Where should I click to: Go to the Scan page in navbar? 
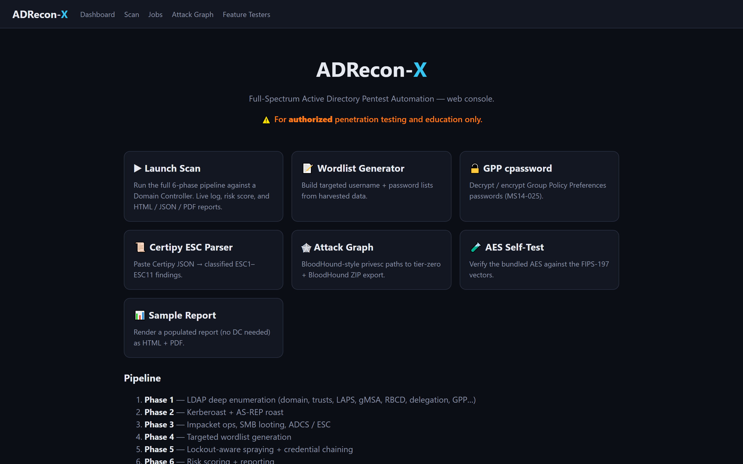[x=131, y=14]
